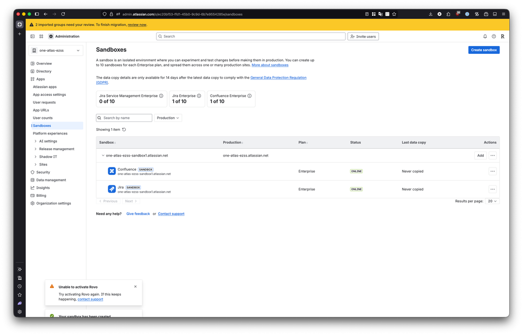This screenshot has width=523, height=335.
Task: Go back in the browser
Action: click(x=46, y=14)
